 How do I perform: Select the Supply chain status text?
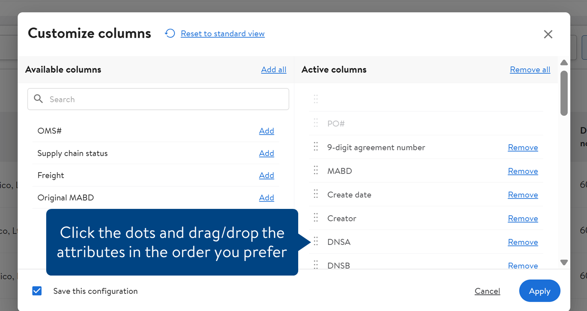[73, 153]
